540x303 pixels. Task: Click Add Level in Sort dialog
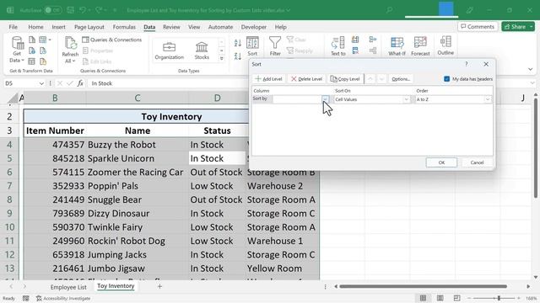[268, 78]
